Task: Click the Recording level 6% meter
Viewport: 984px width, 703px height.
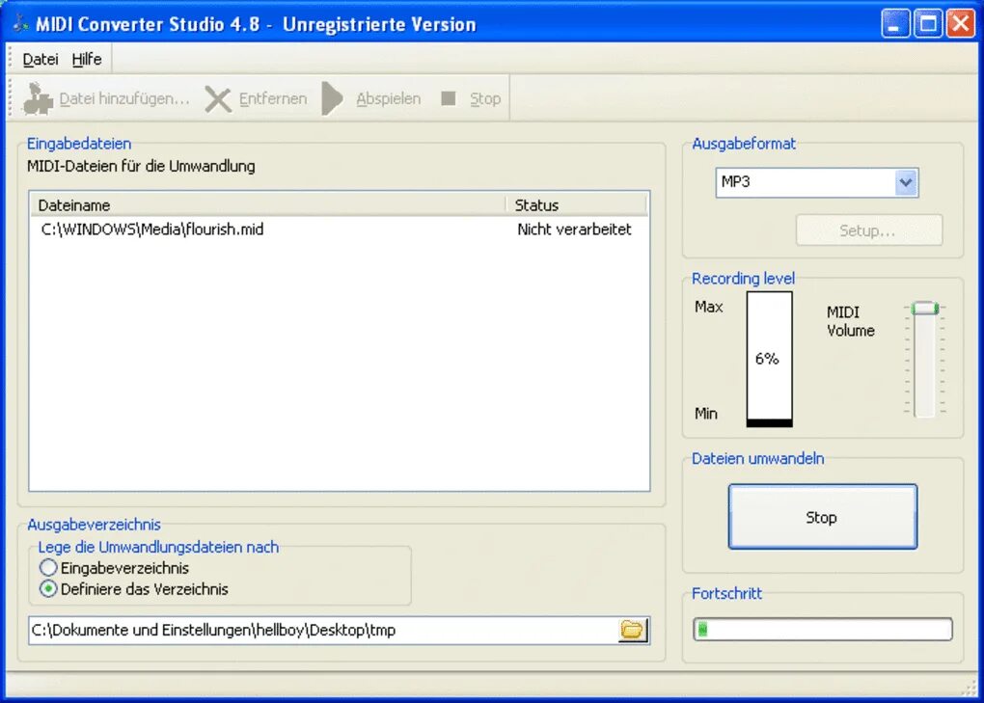Action: (x=770, y=360)
